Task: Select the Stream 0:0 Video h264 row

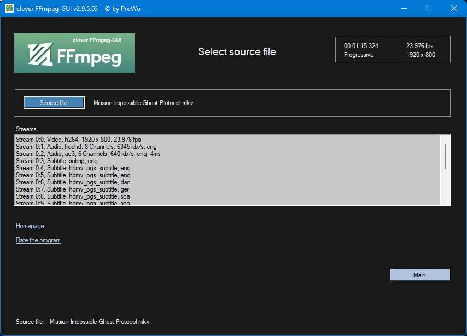Action: 227,140
